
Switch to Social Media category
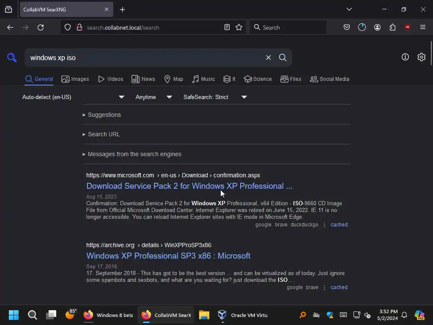(x=329, y=79)
